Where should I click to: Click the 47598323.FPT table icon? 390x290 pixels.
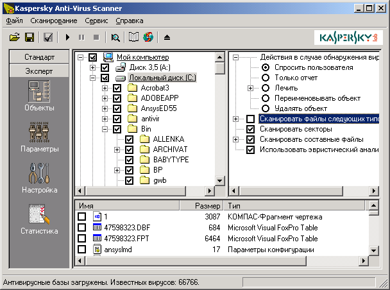click(x=97, y=238)
